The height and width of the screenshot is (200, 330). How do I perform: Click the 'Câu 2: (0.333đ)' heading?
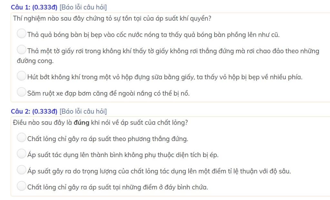coord(34,111)
